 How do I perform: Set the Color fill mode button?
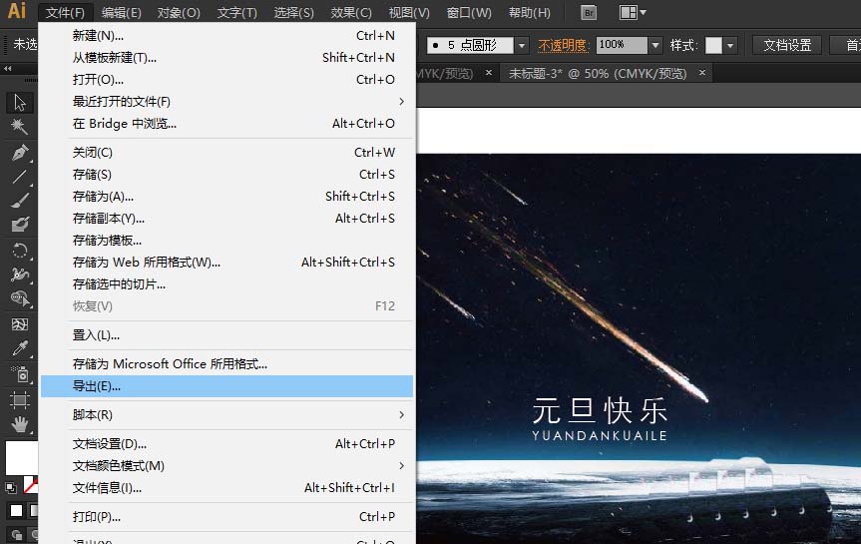17,510
